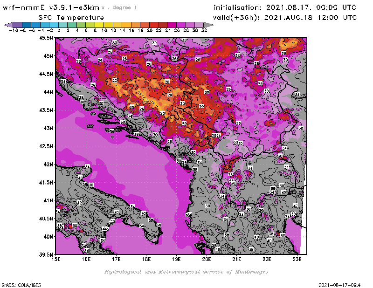Screen dimensions: 373x288
Task: Select the dark red 22 to 24 legend swatch
Action: (163, 25)
